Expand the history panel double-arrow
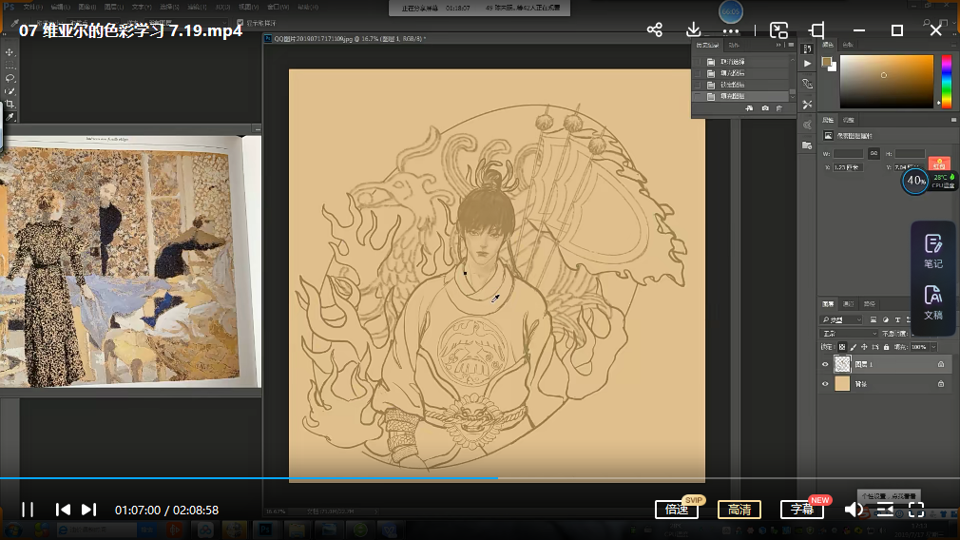This screenshot has height=540, width=960. tap(778, 45)
